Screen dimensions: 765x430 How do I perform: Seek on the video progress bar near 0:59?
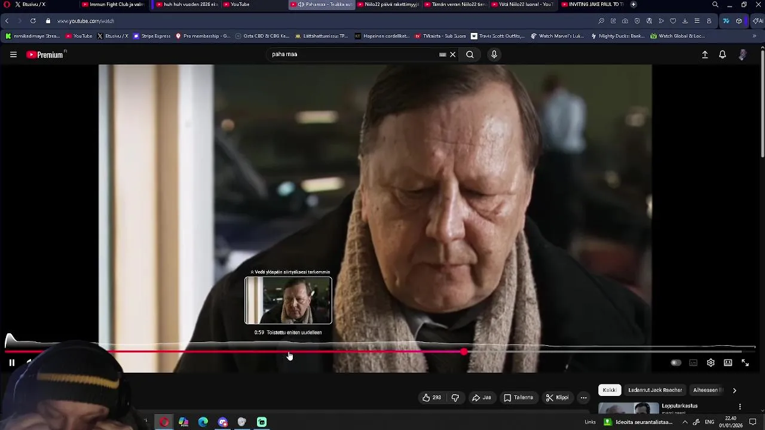(289, 352)
